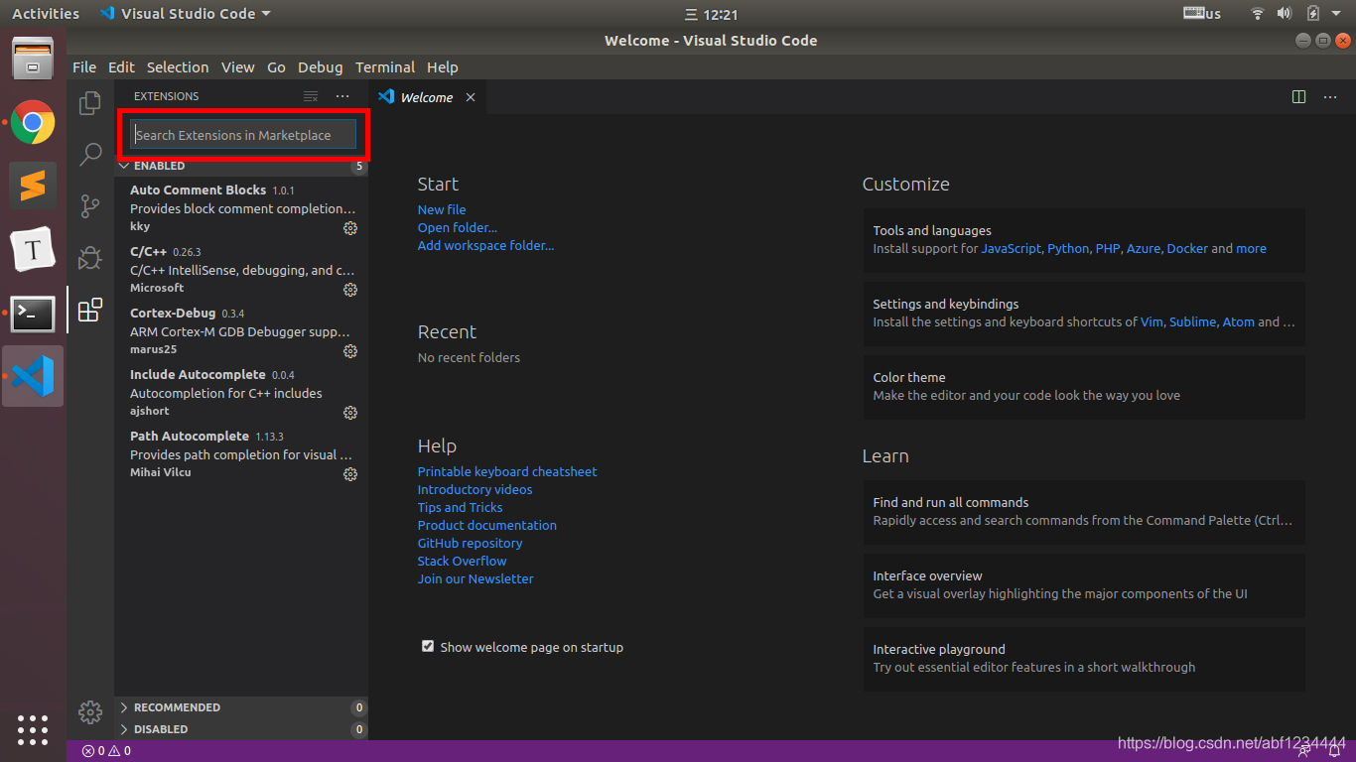Click the New file link

(442, 209)
